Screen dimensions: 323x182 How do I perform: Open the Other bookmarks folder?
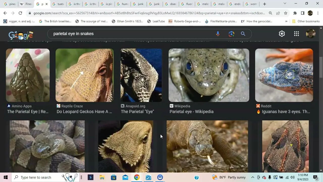click(x=306, y=21)
